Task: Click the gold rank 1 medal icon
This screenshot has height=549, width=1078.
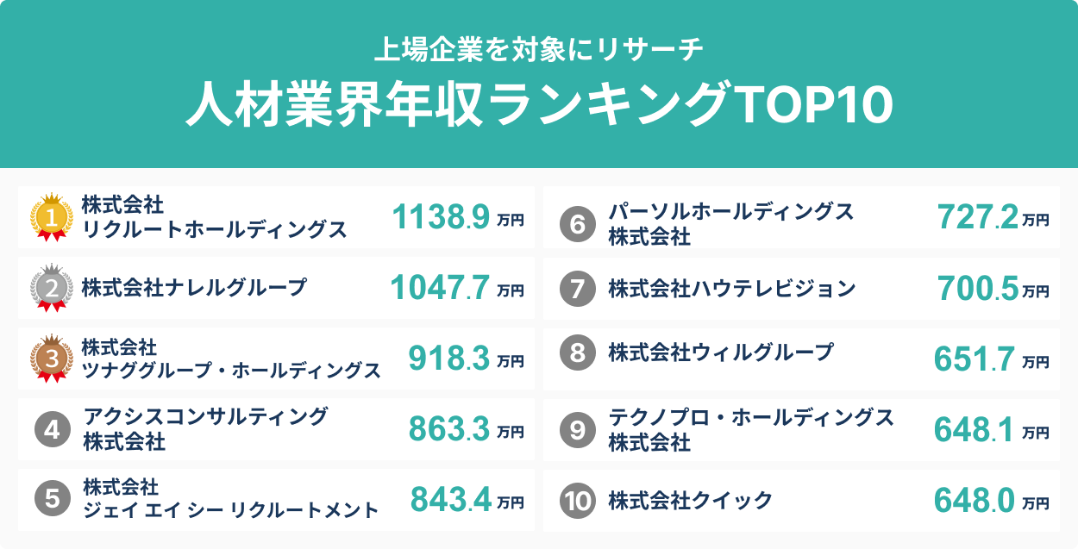Action: (50, 217)
